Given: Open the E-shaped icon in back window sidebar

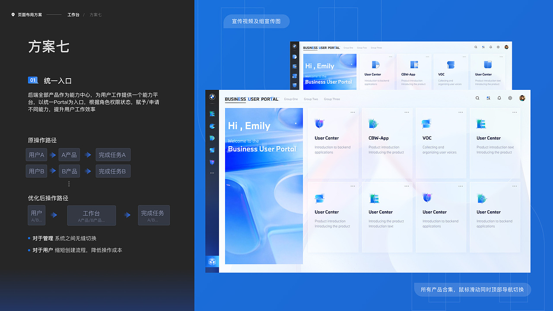Looking at the screenshot, I should 295,67.
